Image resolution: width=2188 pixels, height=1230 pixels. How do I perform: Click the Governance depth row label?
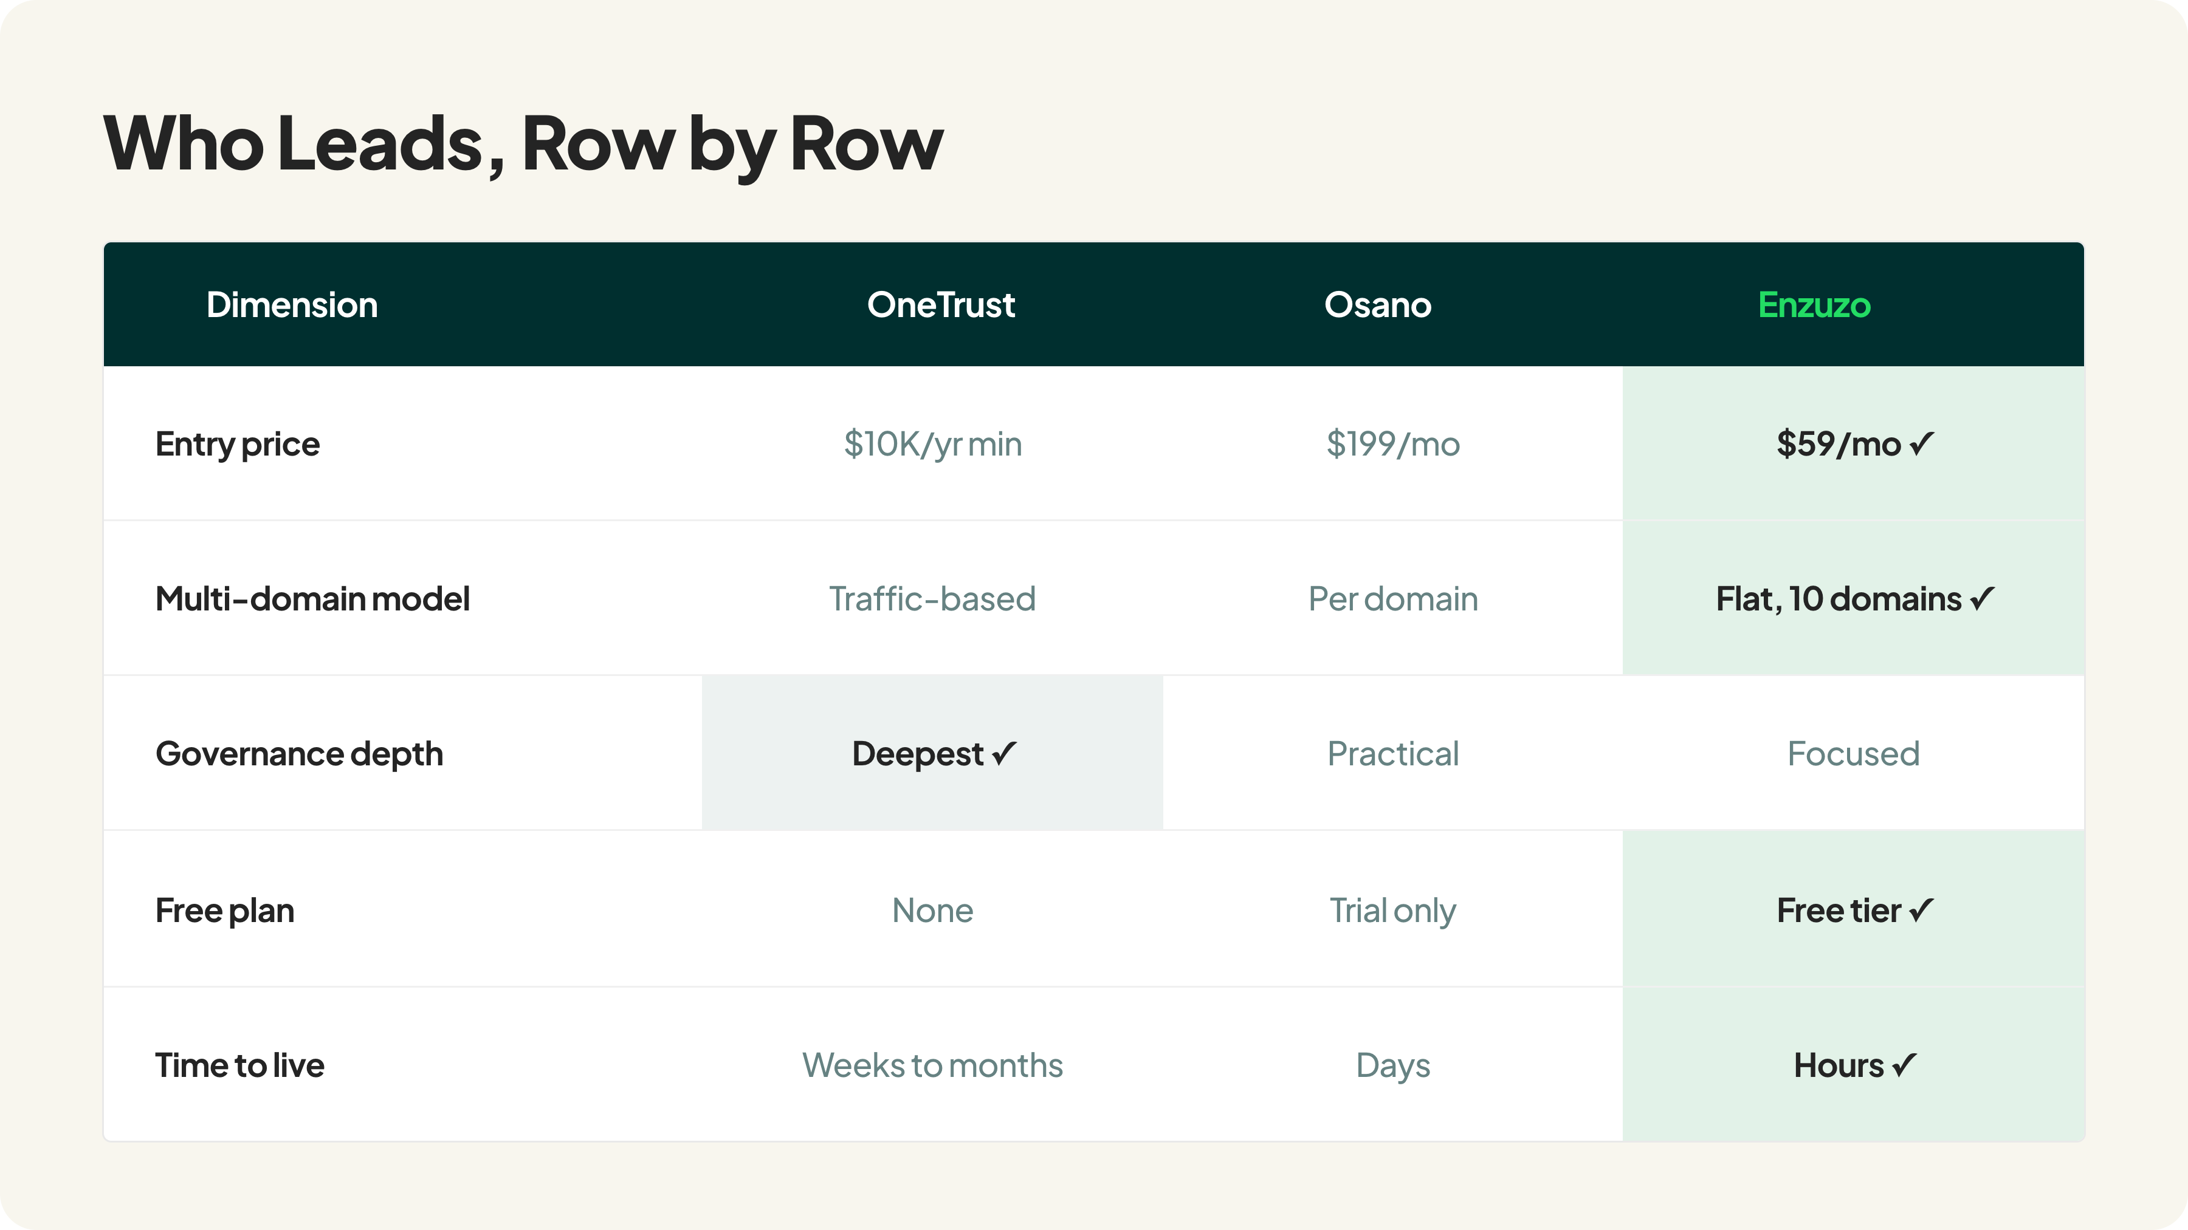coord(299,754)
